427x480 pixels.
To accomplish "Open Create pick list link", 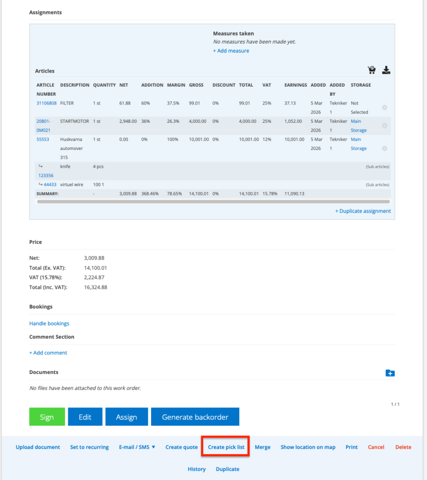I will (x=226, y=447).
